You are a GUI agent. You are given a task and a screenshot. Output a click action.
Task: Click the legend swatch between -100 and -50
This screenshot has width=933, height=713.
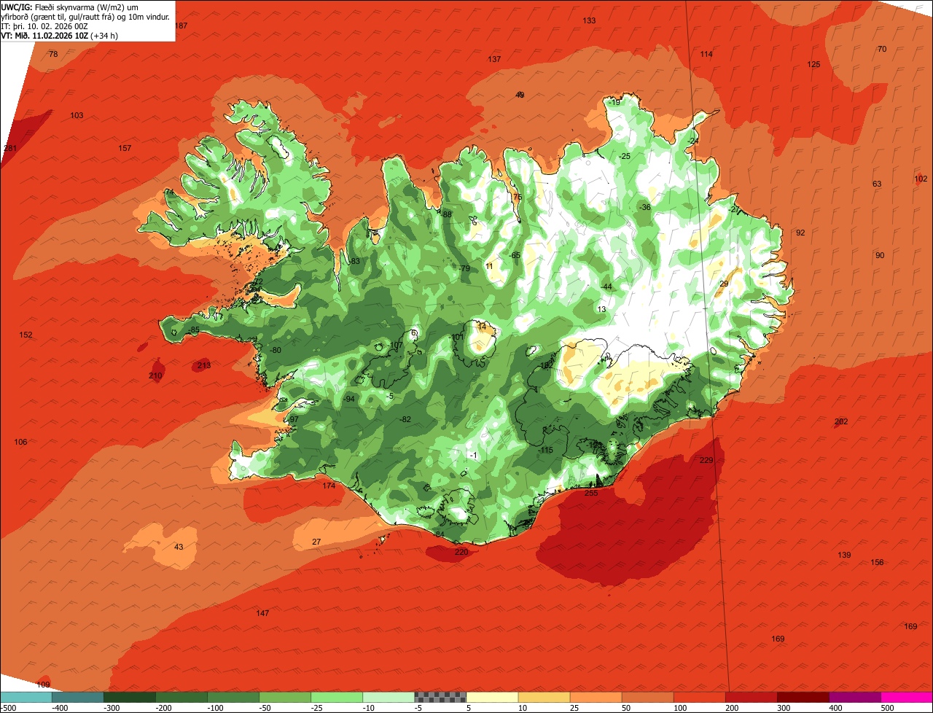(233, 697)
